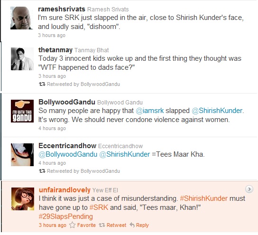Click the Favorite star icon
The image size is (258, 235).
(72, 225)
